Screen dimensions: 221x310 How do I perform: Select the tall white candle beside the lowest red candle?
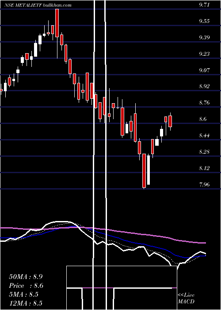pyautogui.click(x=149, y=170)
